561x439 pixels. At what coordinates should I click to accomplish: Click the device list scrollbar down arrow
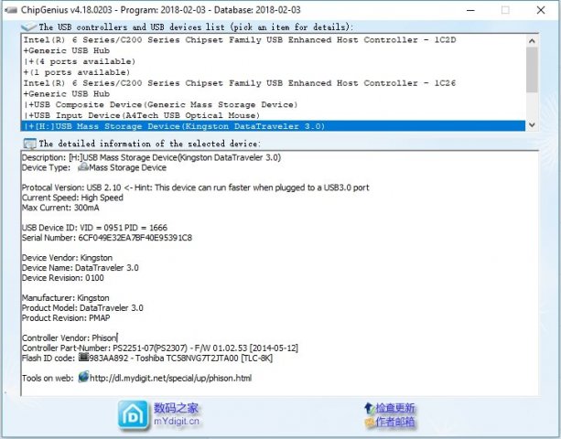pos(532,126)
